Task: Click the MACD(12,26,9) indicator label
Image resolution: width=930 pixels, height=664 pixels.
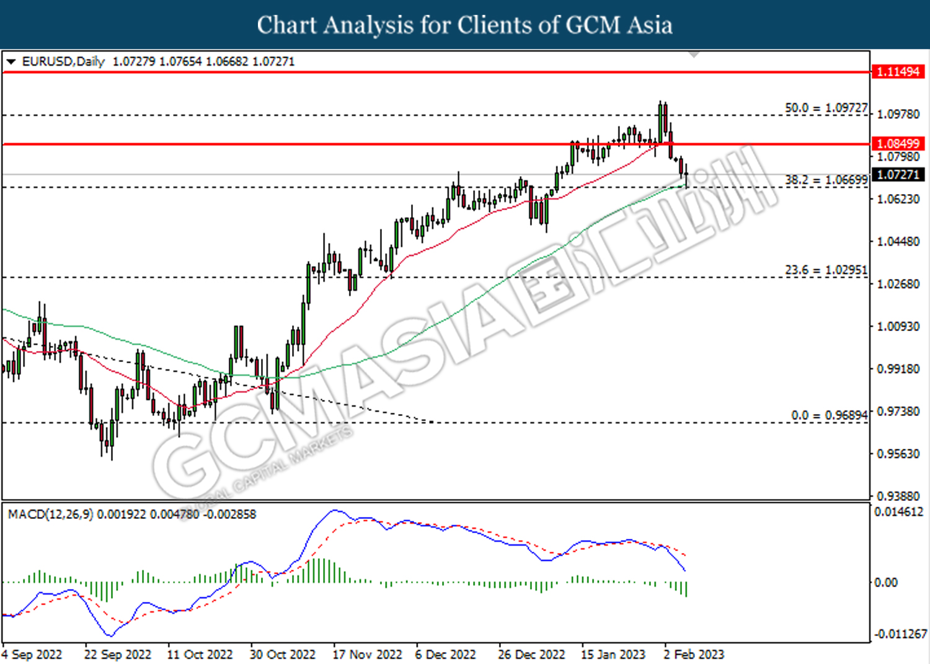Action: (x=51, y=514)
